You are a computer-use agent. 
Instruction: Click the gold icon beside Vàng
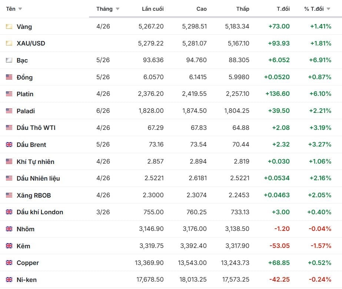[x=9, y=27]
